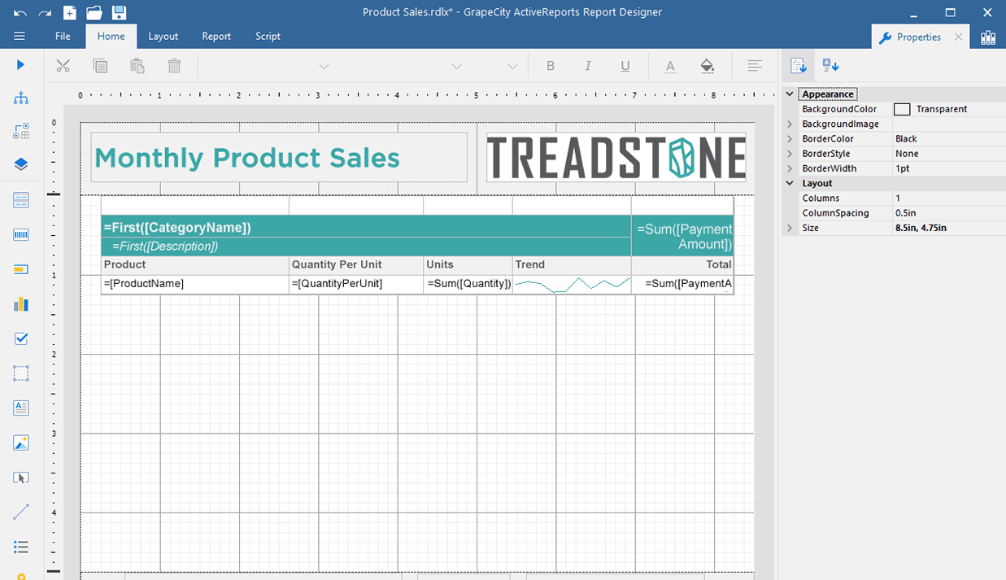Select the =[ProductName] table cell
This screenshot has width=1006, height=580.
click(195, 284)
